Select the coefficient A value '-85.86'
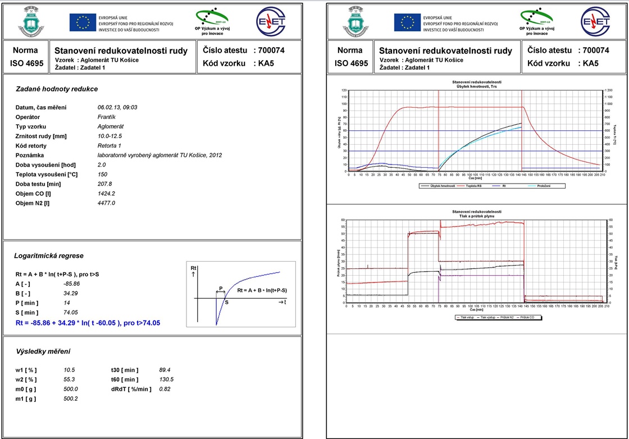 tap(71, 284)
